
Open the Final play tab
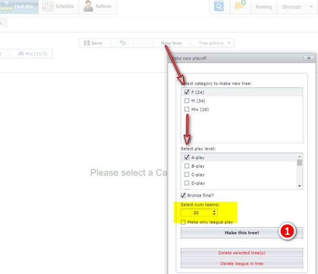click(19, 6)
